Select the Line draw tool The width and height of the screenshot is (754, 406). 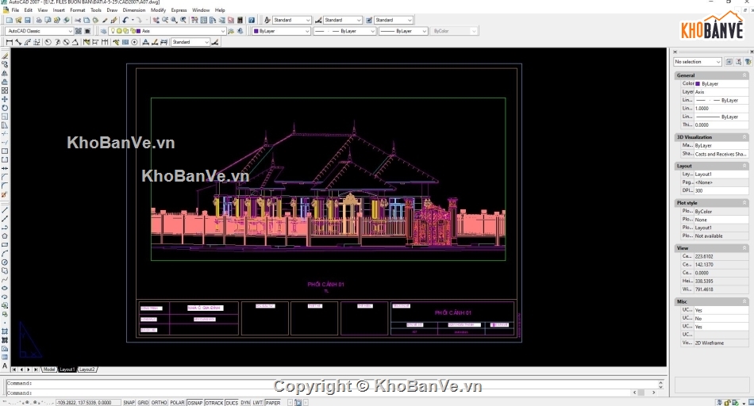coord(4,210)
